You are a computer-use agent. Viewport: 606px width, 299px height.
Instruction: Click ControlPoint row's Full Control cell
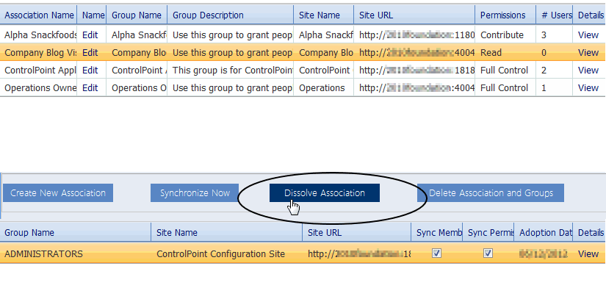tap(505, 71)
